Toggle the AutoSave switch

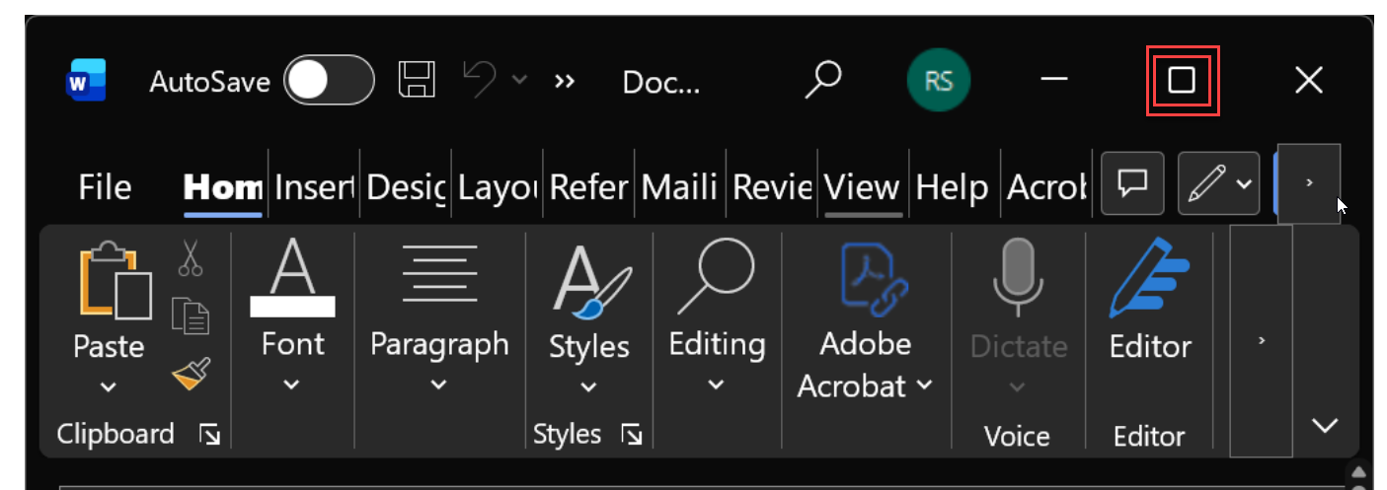(329, 80)
